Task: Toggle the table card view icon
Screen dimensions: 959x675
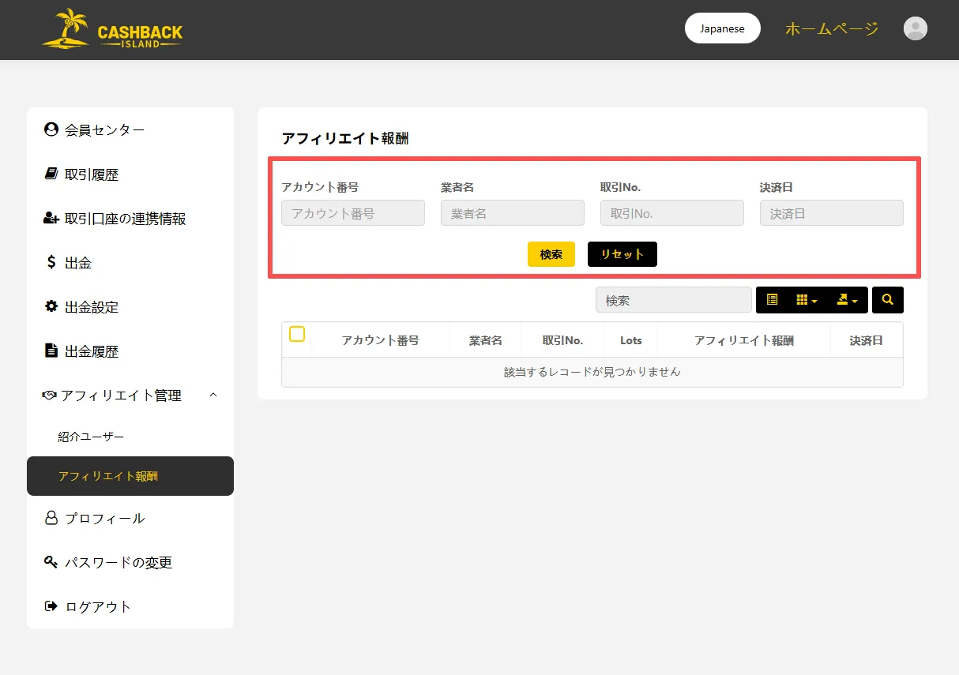Action: (x=773, y=300)
